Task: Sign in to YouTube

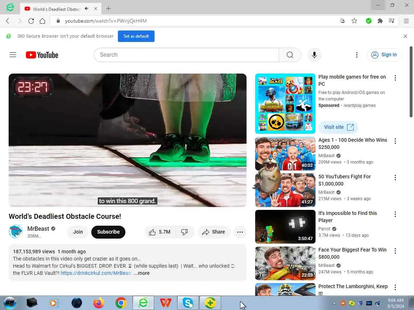Action: click(x=384, y=55)
